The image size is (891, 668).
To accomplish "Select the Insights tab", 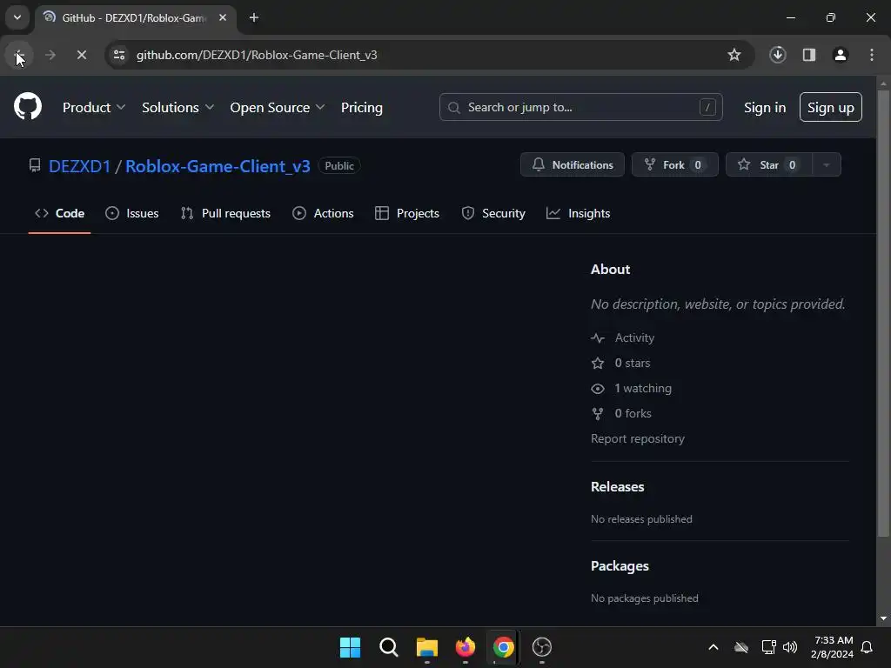I will pyautogui.click(x=579, y=214).
